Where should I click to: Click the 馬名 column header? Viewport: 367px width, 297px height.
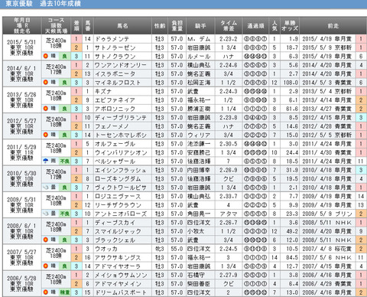coord(122,26)
